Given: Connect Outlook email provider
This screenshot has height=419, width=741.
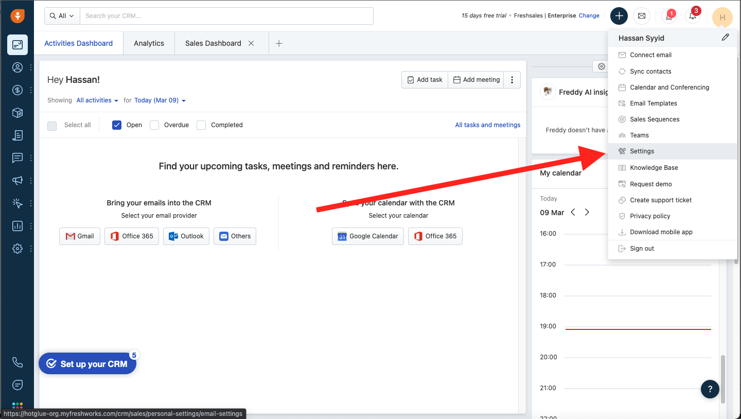Looking at the screenshot, I should point(186,236).
